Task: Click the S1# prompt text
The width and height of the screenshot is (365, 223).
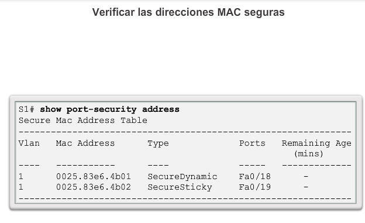Action: pos(26,109)
